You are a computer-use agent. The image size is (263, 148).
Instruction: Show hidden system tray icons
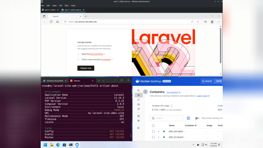[193, 145]
